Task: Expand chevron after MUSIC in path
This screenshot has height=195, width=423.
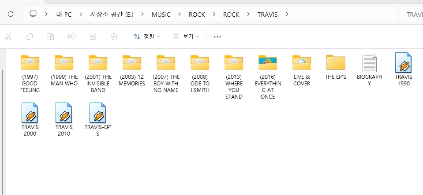Action: pos(180,14)
